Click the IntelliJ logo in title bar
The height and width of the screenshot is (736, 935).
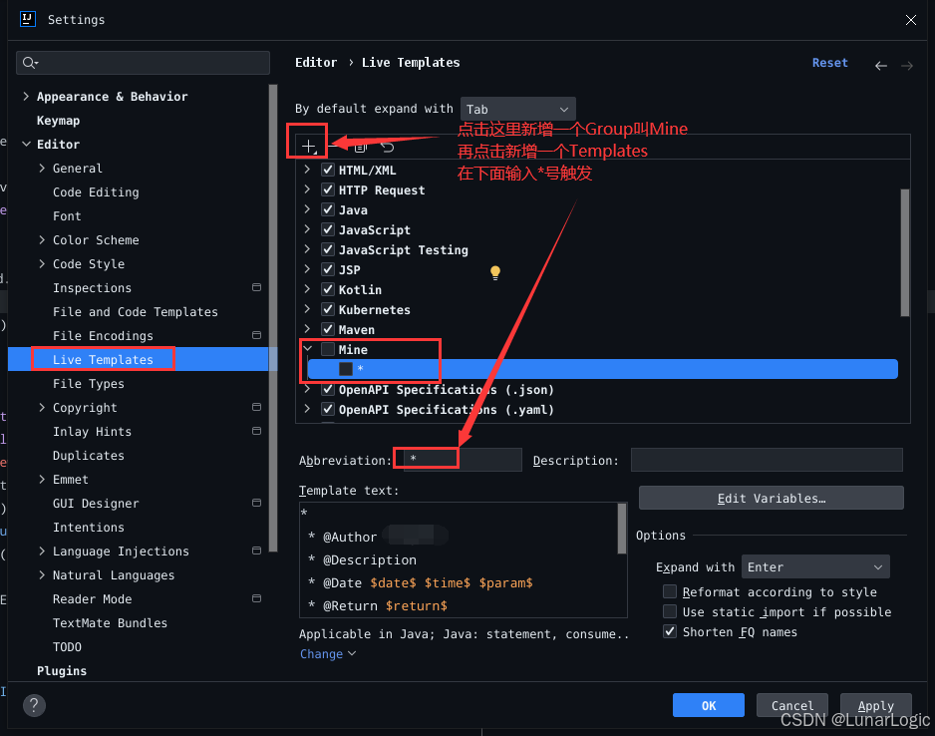pos(28,19)
